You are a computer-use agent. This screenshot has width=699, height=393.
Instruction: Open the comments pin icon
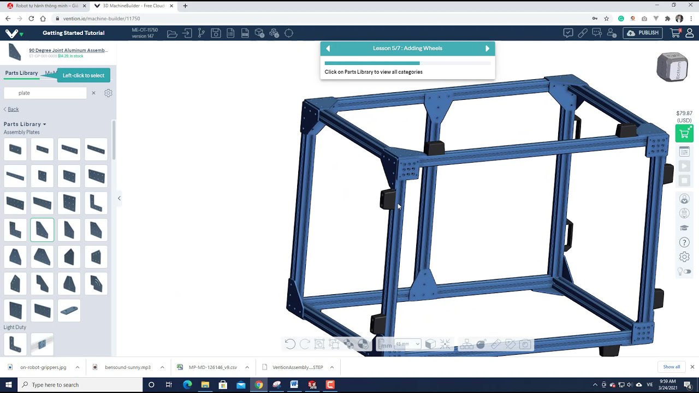(597, 33)
